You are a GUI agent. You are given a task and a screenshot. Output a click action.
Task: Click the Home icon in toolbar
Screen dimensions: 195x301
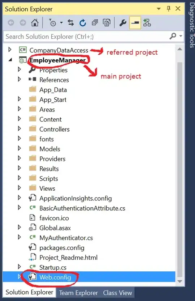(35, 23)
